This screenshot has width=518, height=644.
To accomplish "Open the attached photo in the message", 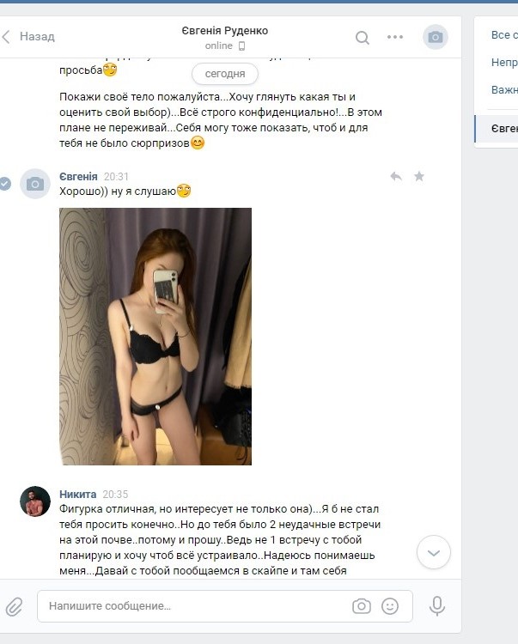I will (x=155, y=337).
